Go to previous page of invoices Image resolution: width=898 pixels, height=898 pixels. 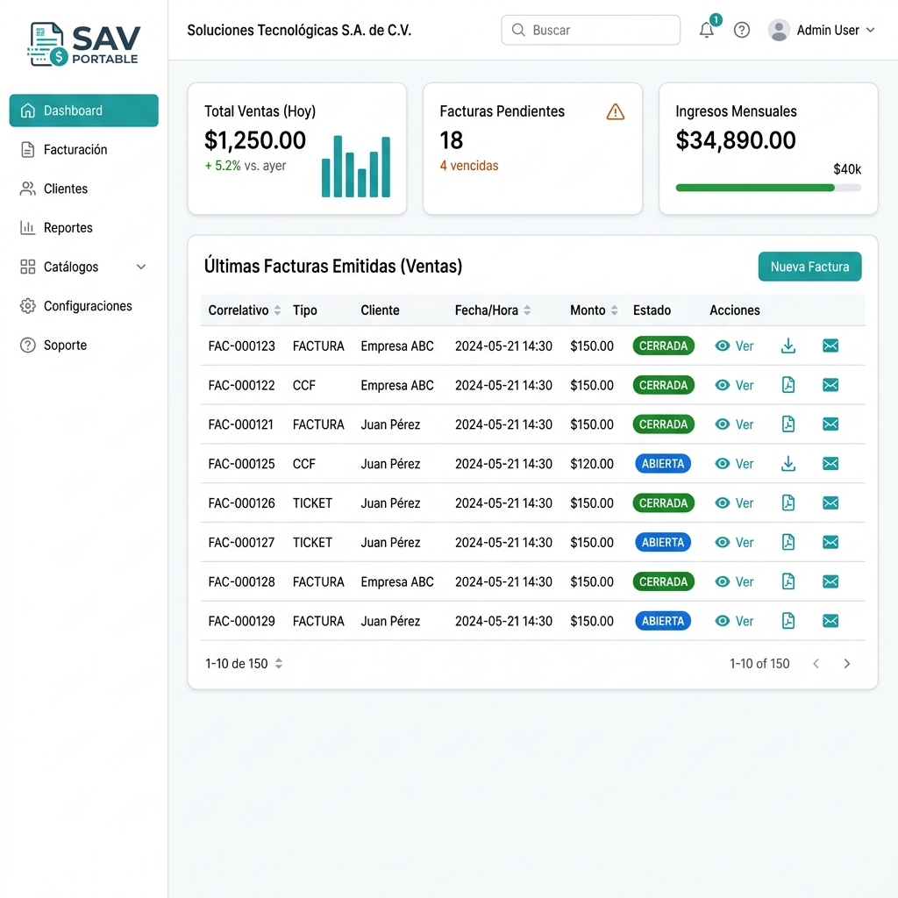pyautogui.click(x=816, y=664)
